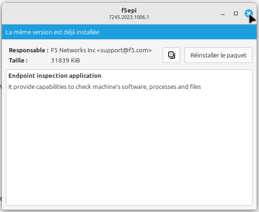Minimize the f5epi package window
The height and width of the screenshot is (212, 259).
click(223, 13)
